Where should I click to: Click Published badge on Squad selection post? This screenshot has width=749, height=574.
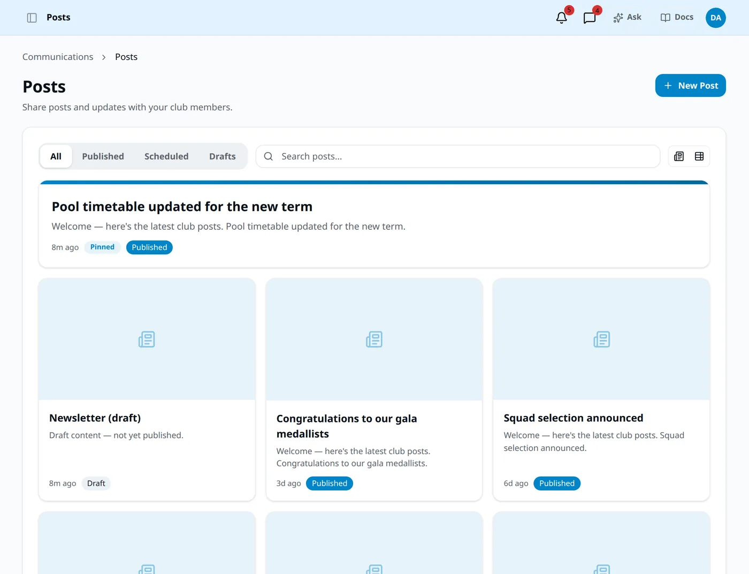point(557,484)
